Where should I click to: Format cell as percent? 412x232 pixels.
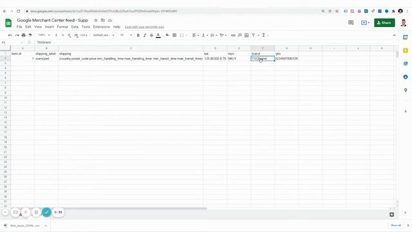click(x=63, y=35)
